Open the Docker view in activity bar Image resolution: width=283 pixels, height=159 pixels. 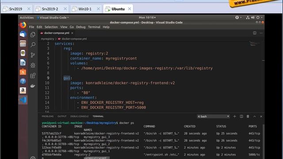[33, 86]
